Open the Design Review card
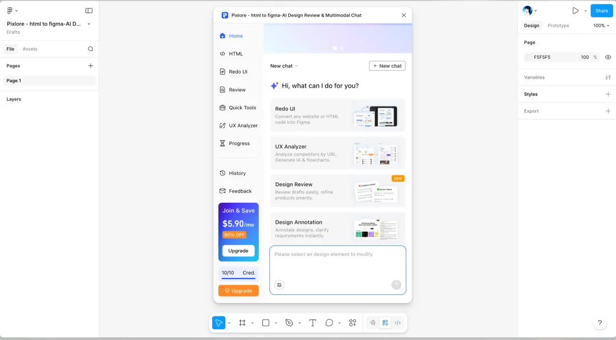The width and height of the screenshot is (616, 340). click(338, 191)
